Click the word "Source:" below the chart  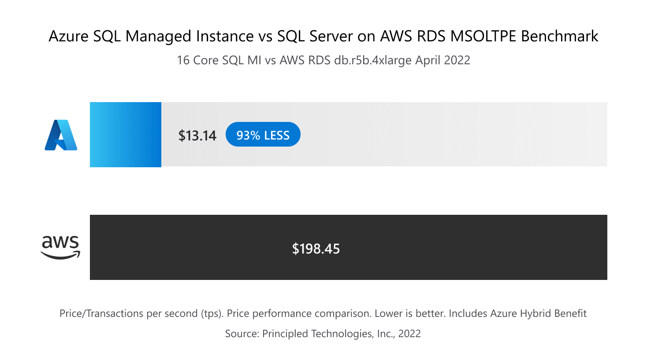coord(242,334)
